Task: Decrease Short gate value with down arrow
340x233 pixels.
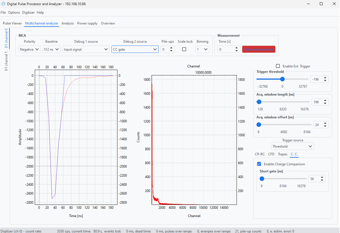Action: (x=322, y=180)
